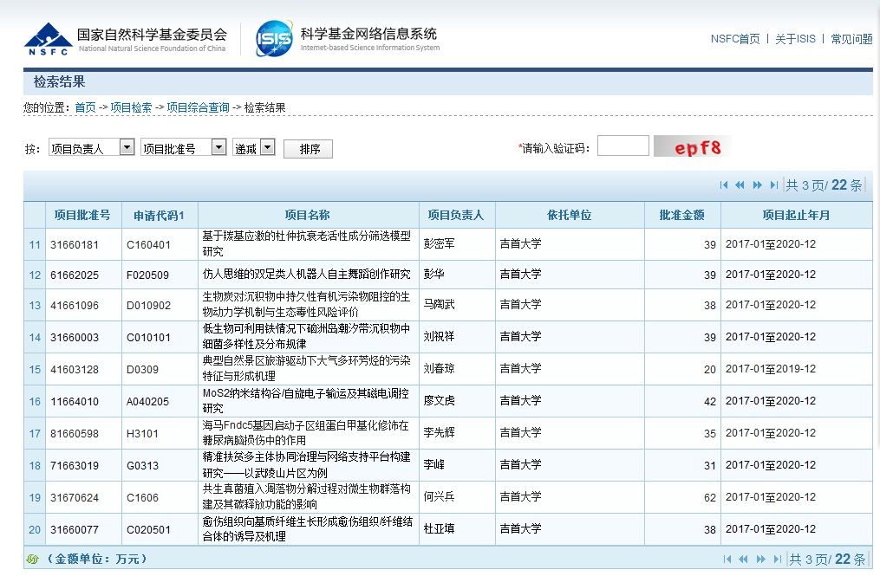Open 常见问题 link
The height and width of the screenshot is (576, 880).
pos(851,39)
